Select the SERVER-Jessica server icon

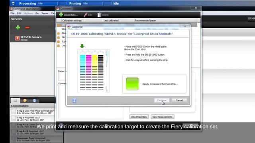17,38
